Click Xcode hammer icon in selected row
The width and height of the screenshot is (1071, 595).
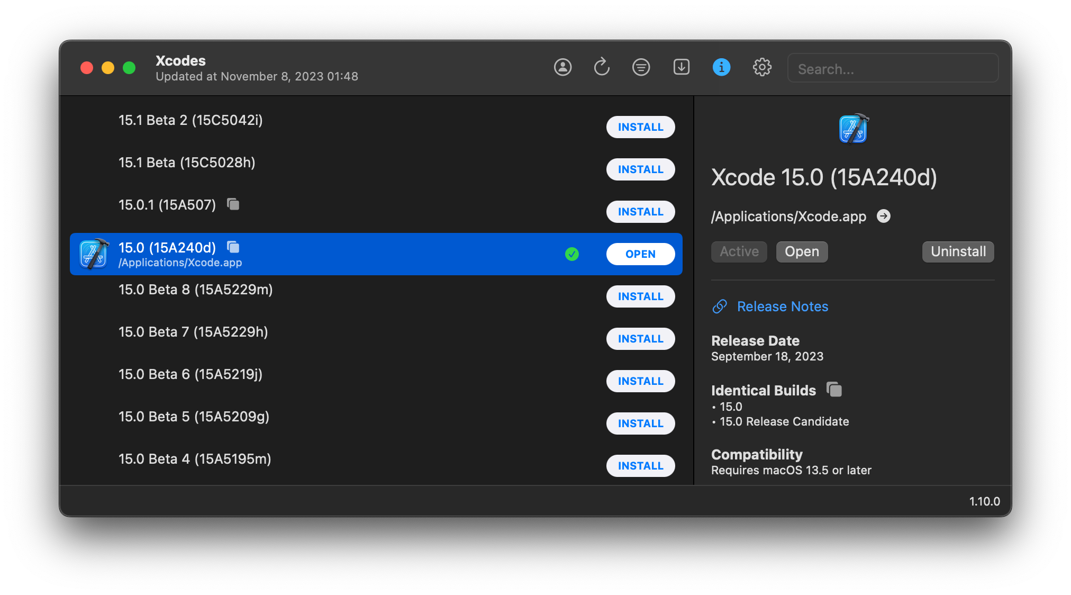tap(94, 254)
